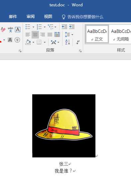Viewport: 131px width, 180px height.
Task: Select the straw hat picture
Action: [x=64, y=126]
